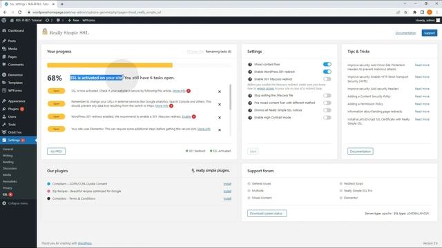The width and height of the screenshot is (442, 248).
Task: Open the Redirect loops support forum link
Action: (353, 184)
